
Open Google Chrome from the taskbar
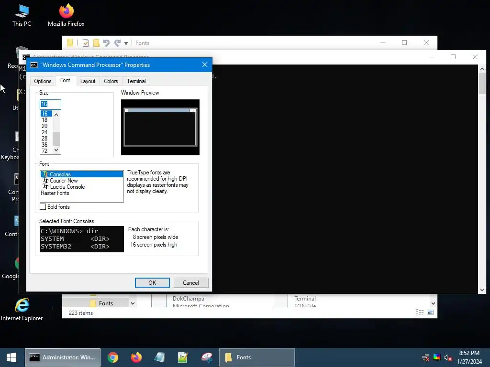coord(113,357)
